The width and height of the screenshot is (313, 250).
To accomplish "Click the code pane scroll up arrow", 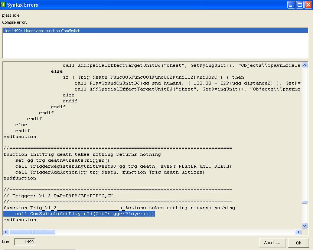I will pos(304,65).
